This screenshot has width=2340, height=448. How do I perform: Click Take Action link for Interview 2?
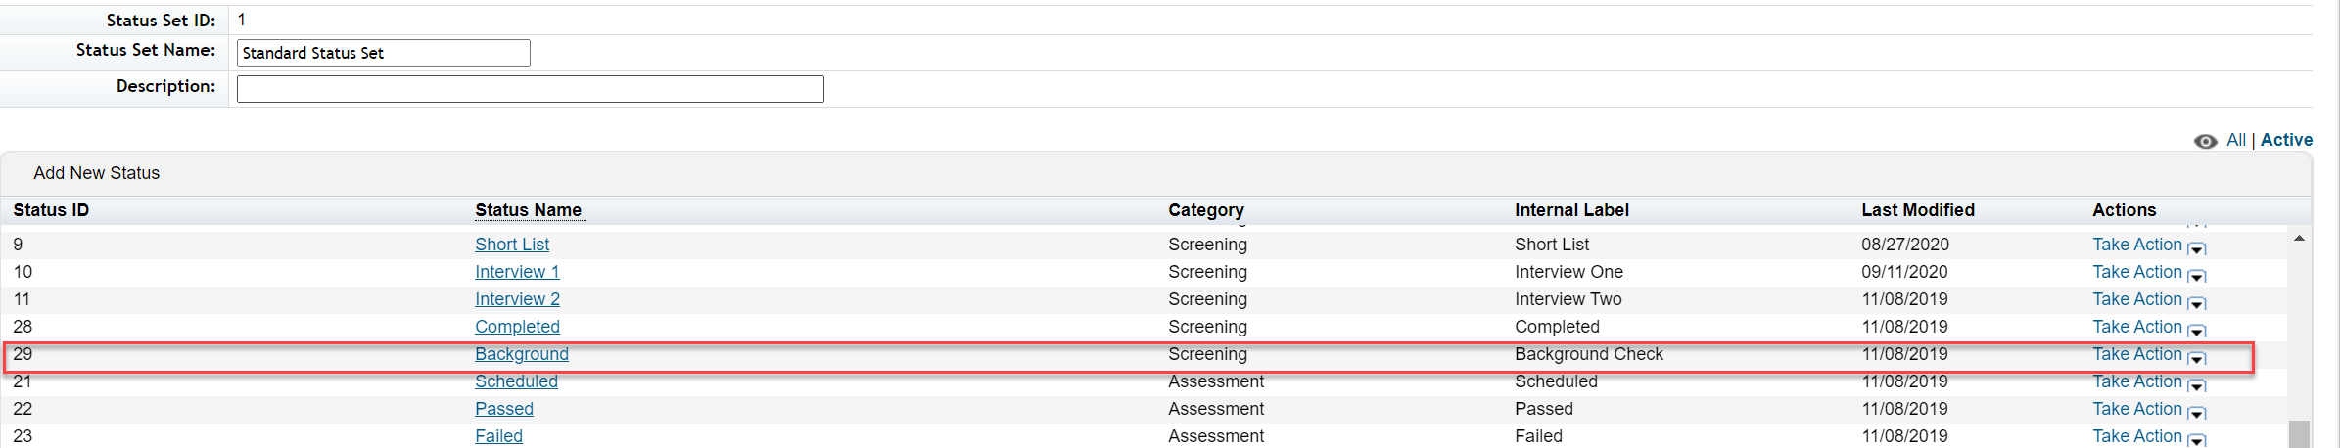[x=2137, y=299]
